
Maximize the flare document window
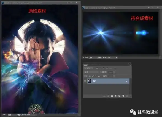(x=153, y=7)
